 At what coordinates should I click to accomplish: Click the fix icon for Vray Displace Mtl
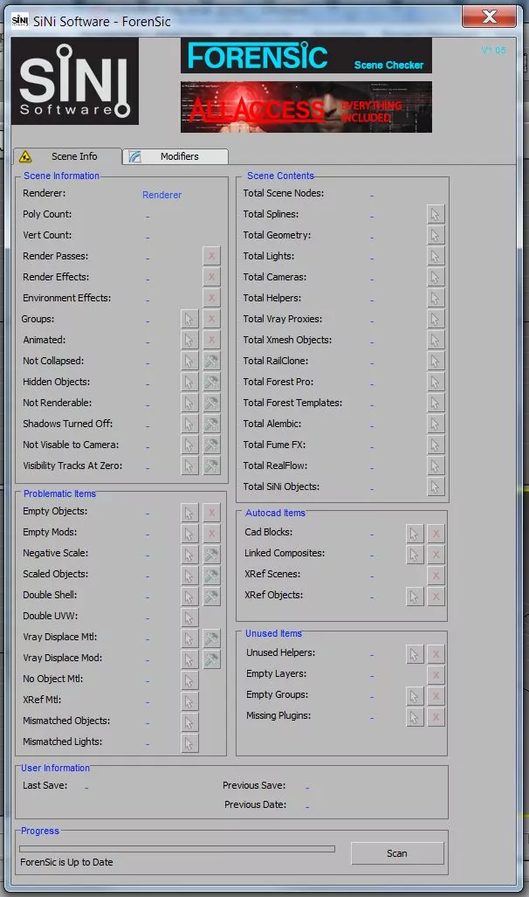[211, 638]
